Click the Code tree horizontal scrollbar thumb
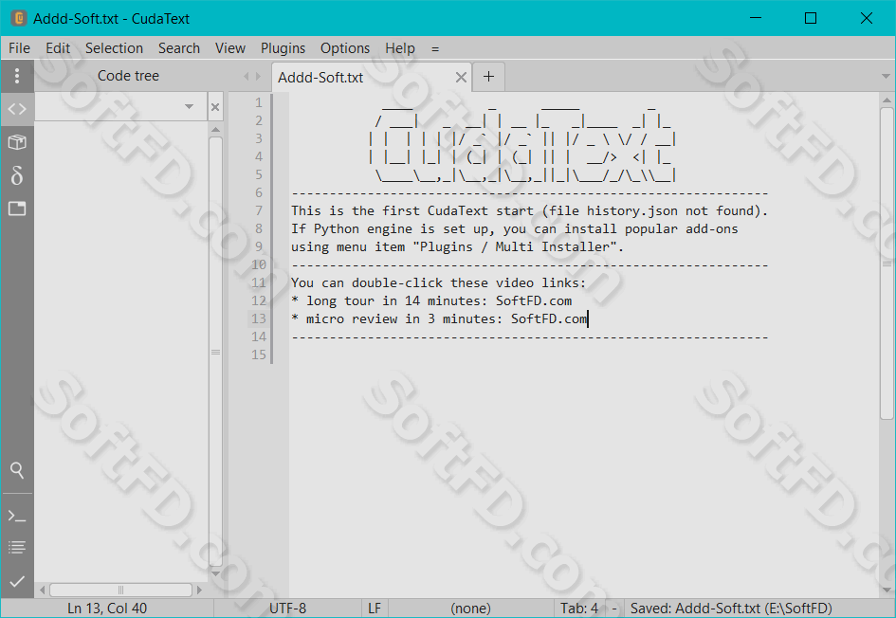The image size is (896, 618). (120, 590)
